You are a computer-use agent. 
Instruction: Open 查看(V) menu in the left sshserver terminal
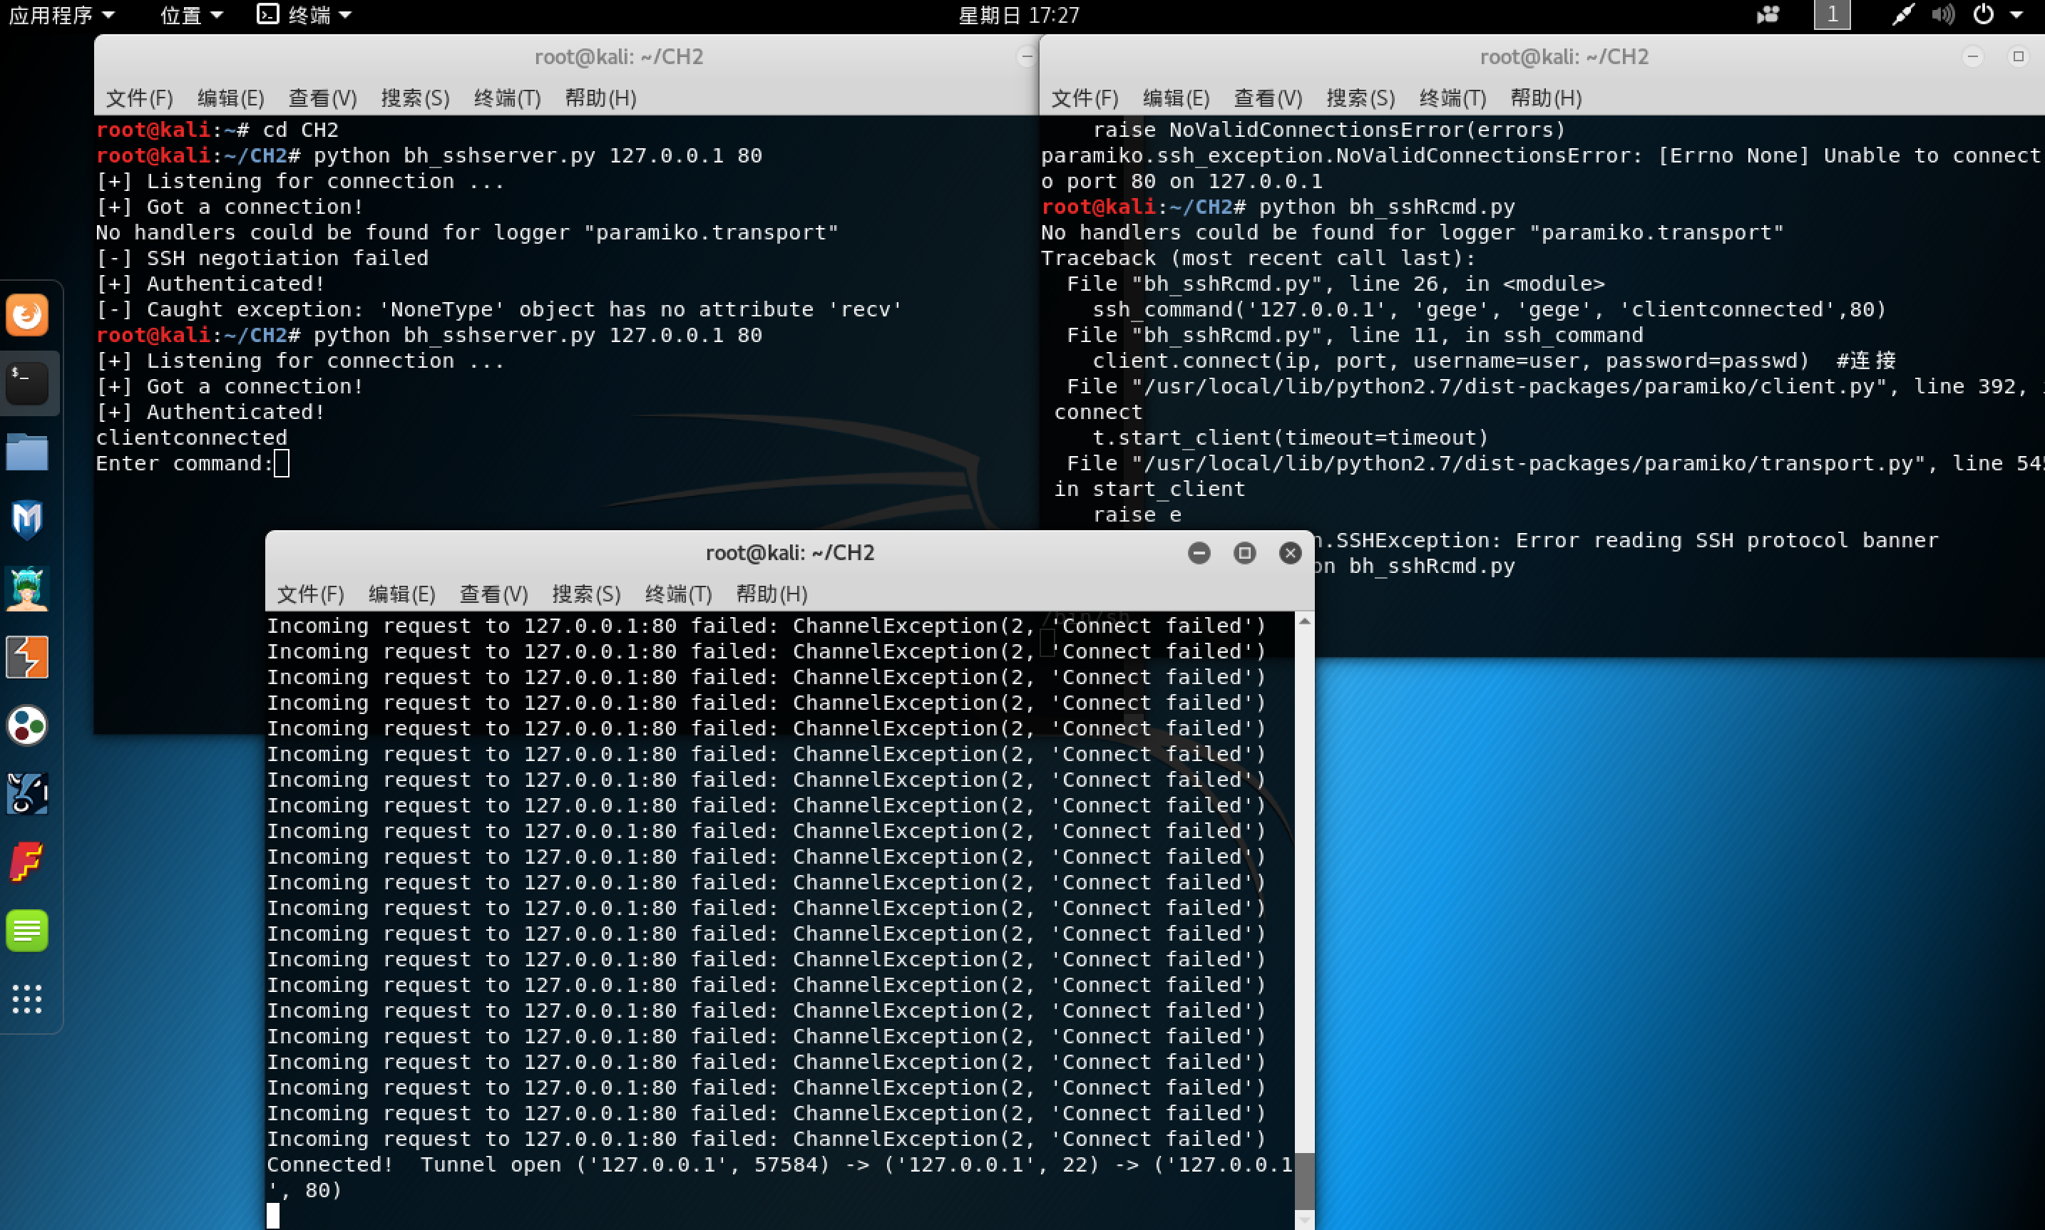322,98
